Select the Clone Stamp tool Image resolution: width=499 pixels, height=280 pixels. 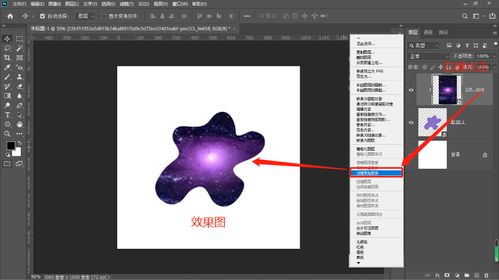(x=19, y=77)
